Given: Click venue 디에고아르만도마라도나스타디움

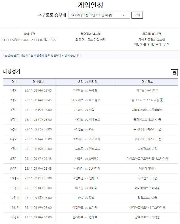Looking at the screenshot, I should coord(147,159).
